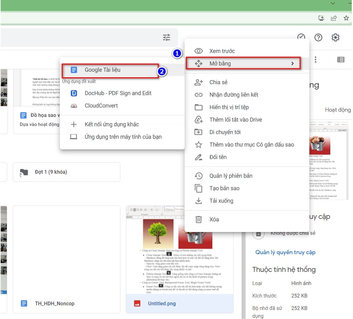Screen dimensions: 353x319
Task: Click the offline ready checkmark icon
Action: (301, 36)
